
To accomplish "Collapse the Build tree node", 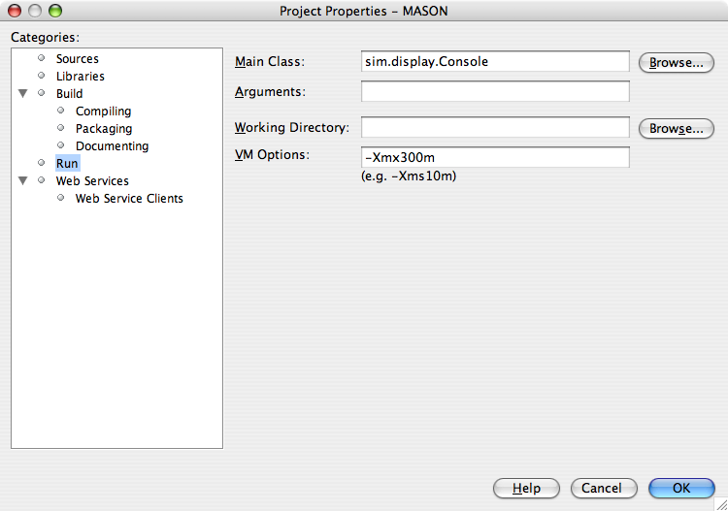I will click(x=22, y=94).
